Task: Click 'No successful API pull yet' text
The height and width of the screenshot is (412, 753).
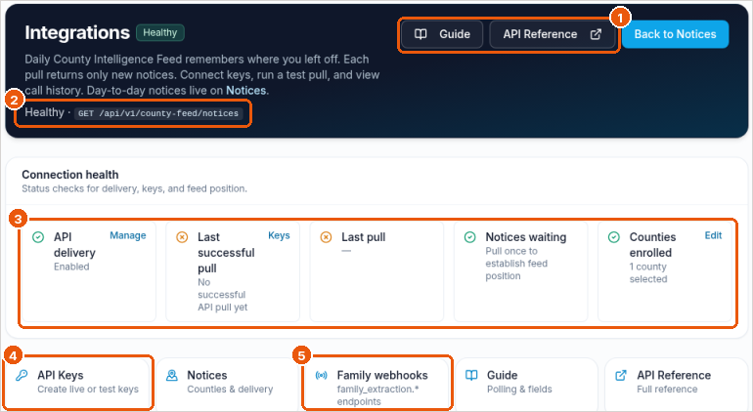Action: click(222, 295)
